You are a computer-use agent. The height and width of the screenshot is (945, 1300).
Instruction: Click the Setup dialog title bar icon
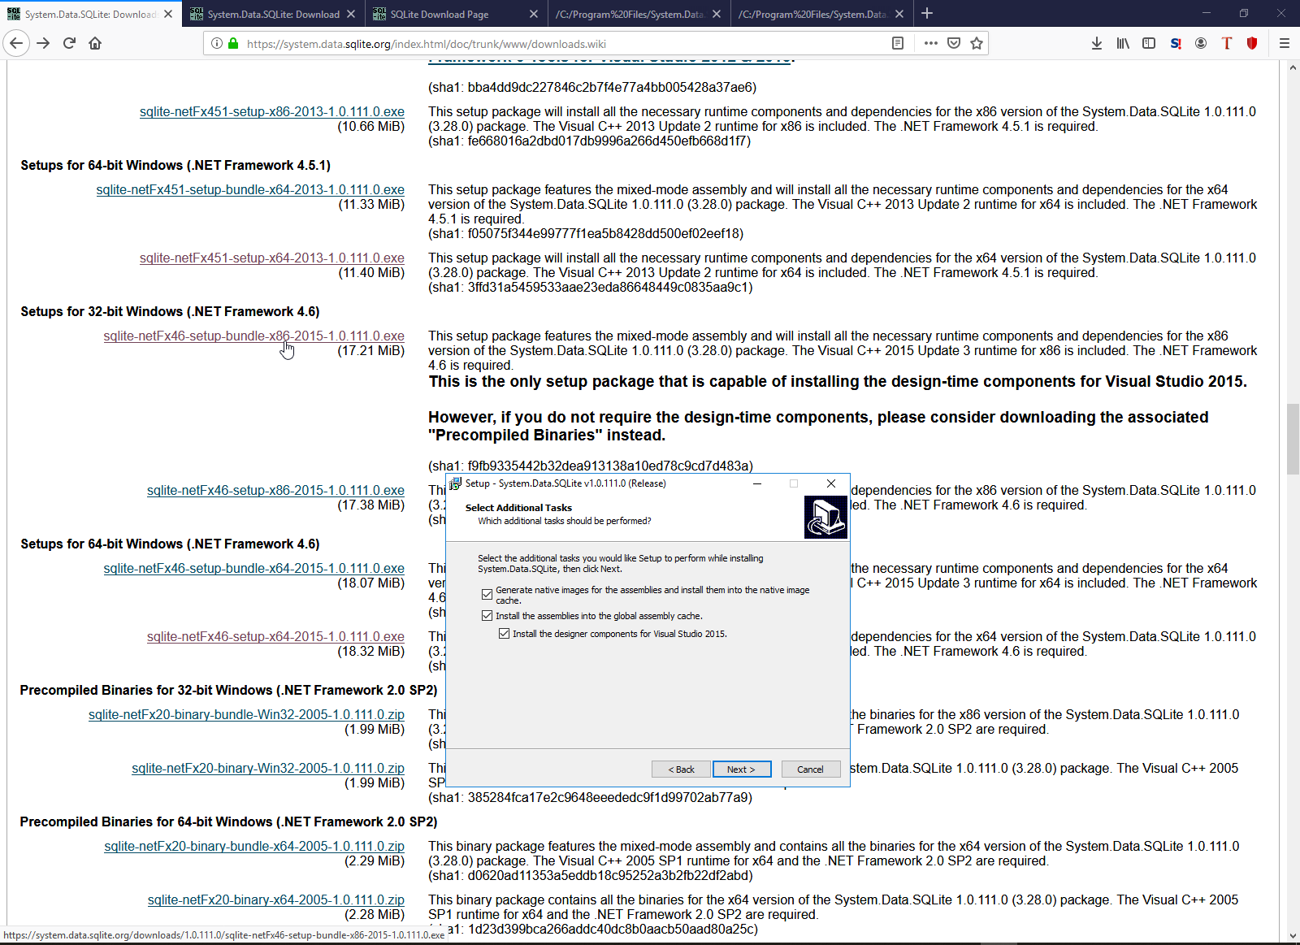456,483
